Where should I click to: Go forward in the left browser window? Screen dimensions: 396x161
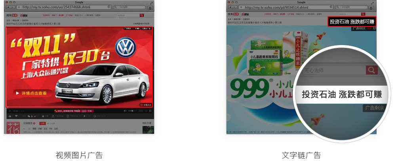point(13,7)
